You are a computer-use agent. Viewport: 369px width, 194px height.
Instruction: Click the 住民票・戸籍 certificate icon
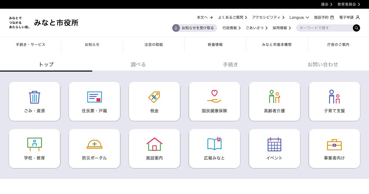click(x=94, y=97)
